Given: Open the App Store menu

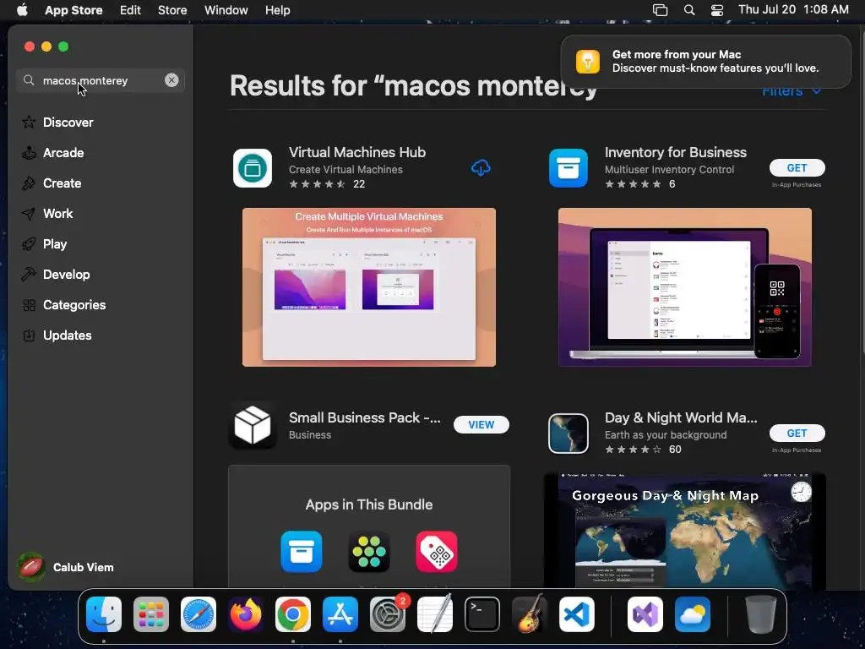Looking at the screenshot, I should 73,10.
